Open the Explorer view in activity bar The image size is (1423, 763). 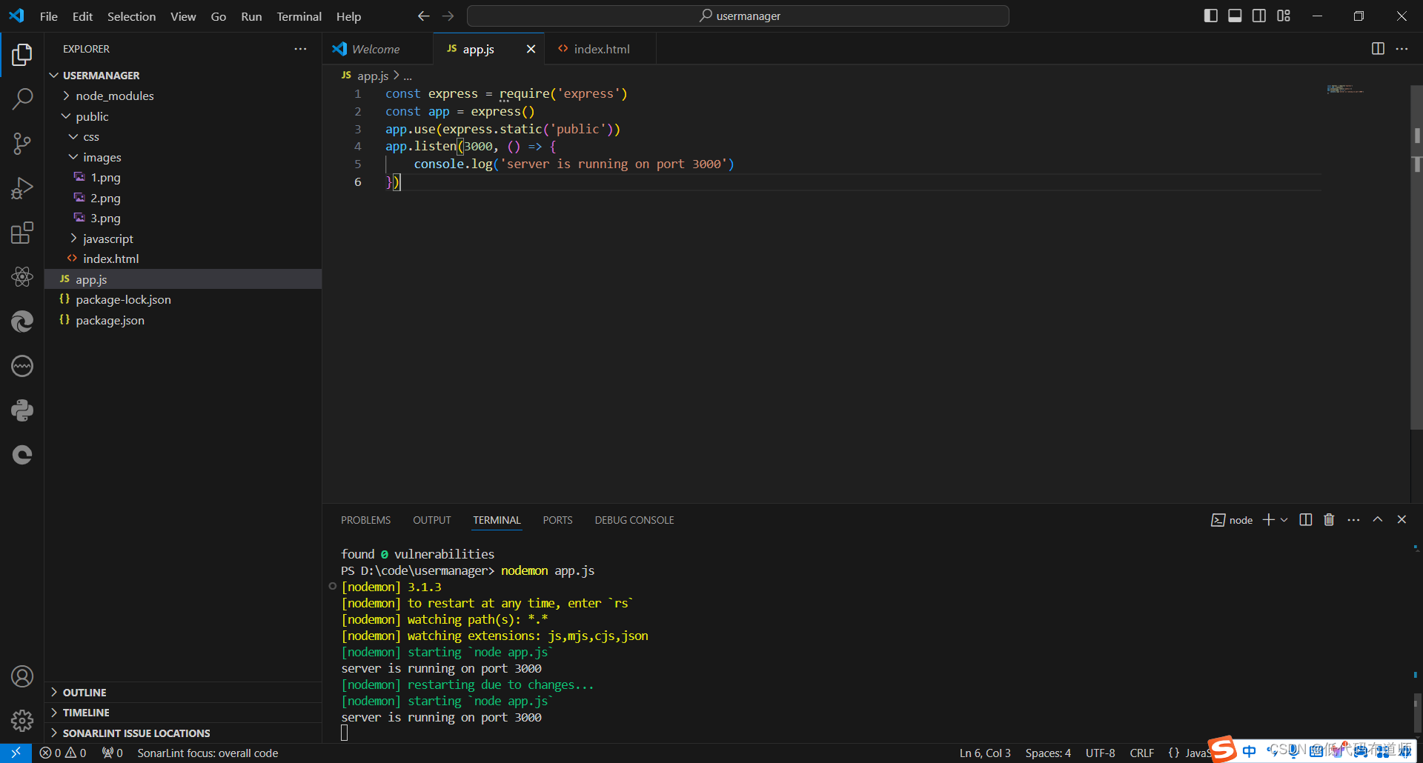(x=22, y=54)
